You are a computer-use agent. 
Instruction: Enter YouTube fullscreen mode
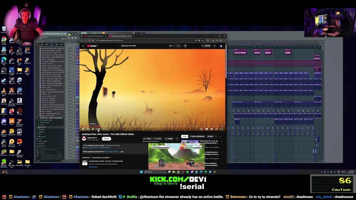222,129
